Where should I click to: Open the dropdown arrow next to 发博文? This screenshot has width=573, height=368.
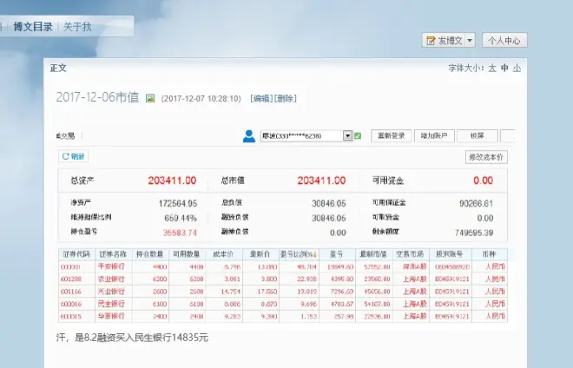coord(470,40)
